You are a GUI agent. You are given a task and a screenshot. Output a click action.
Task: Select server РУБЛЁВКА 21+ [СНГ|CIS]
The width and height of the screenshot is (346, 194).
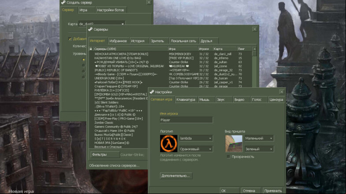112,90
